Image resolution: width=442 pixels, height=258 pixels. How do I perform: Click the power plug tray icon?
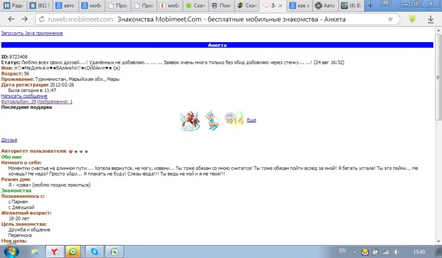tap(375, 252)
